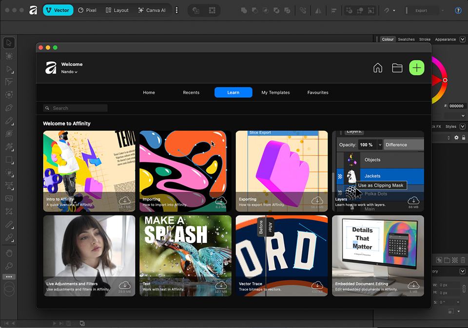
Task: Switch to the Swatches panel tab
Action: (406, 39)
